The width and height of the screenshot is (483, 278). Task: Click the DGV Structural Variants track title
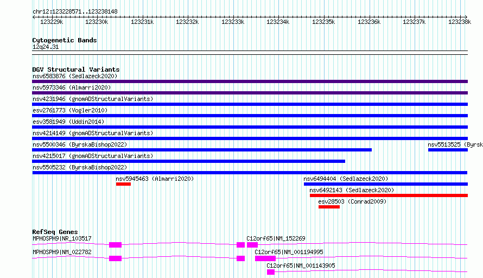[76, 69]
